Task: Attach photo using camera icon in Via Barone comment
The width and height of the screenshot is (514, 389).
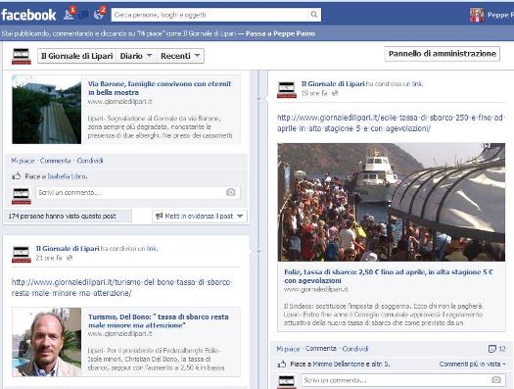Action: click(231, 192)
